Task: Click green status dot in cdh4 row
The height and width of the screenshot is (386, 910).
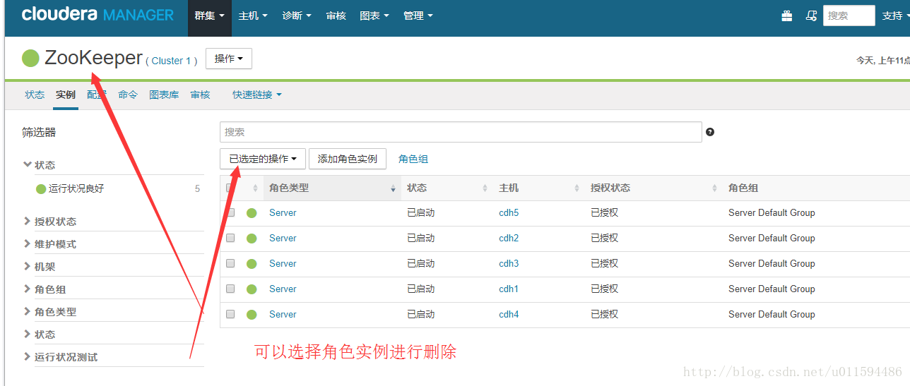Action: (x=252, y=315)
